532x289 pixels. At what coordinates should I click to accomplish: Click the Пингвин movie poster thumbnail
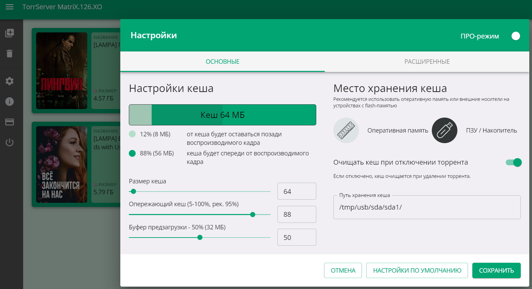click(x=62, y=71)
